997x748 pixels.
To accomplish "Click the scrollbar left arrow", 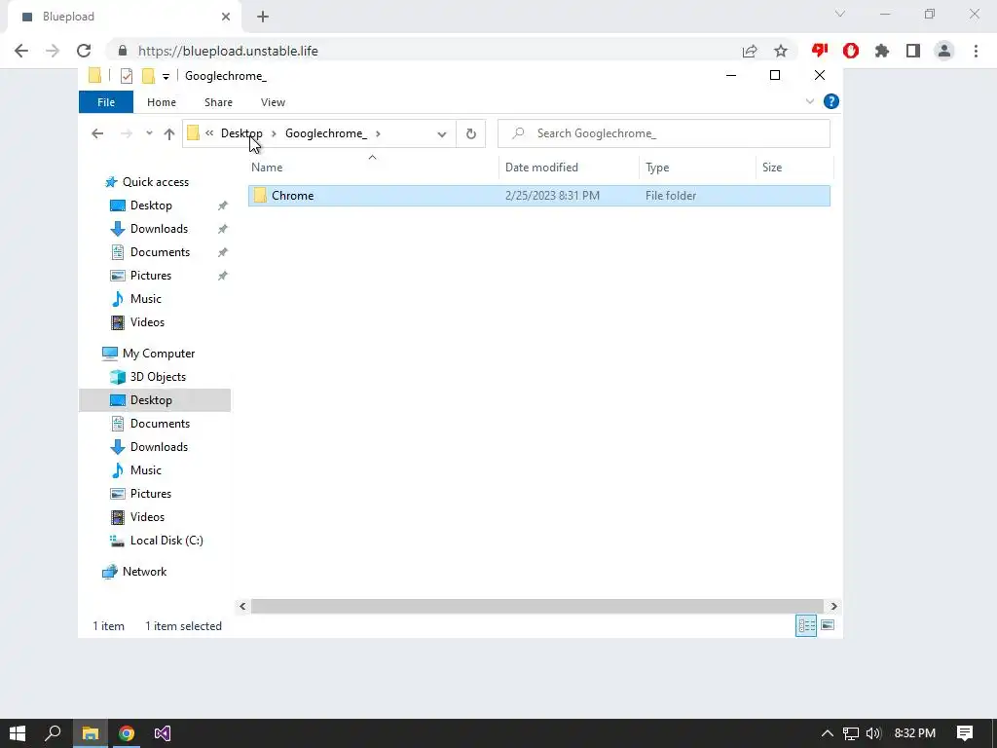I will (242, 606).
